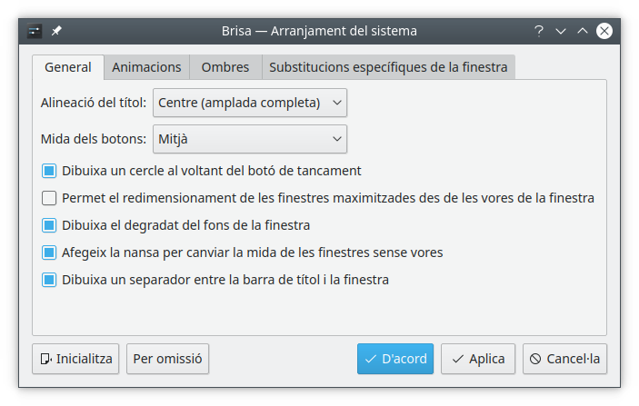Image resolution: width=639 pixels, height=406 pixels.
Task: Uncheck window background gradient option
Action: (49, 224)
